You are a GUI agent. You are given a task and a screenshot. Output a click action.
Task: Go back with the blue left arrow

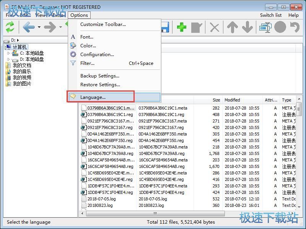pos(29,27)
